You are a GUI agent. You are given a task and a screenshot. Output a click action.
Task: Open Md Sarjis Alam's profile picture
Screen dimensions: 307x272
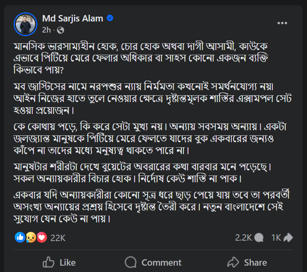25,24
